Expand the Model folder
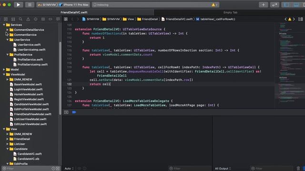Image resolution: width=305 pixels, height=171 pixels. [x=4, y=69]
